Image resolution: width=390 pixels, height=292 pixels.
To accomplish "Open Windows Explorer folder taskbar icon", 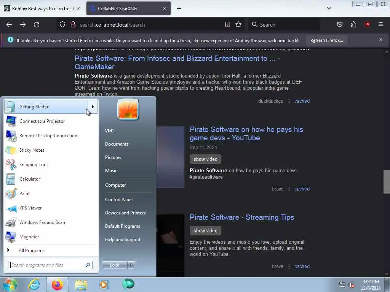I will pos(81,285).
